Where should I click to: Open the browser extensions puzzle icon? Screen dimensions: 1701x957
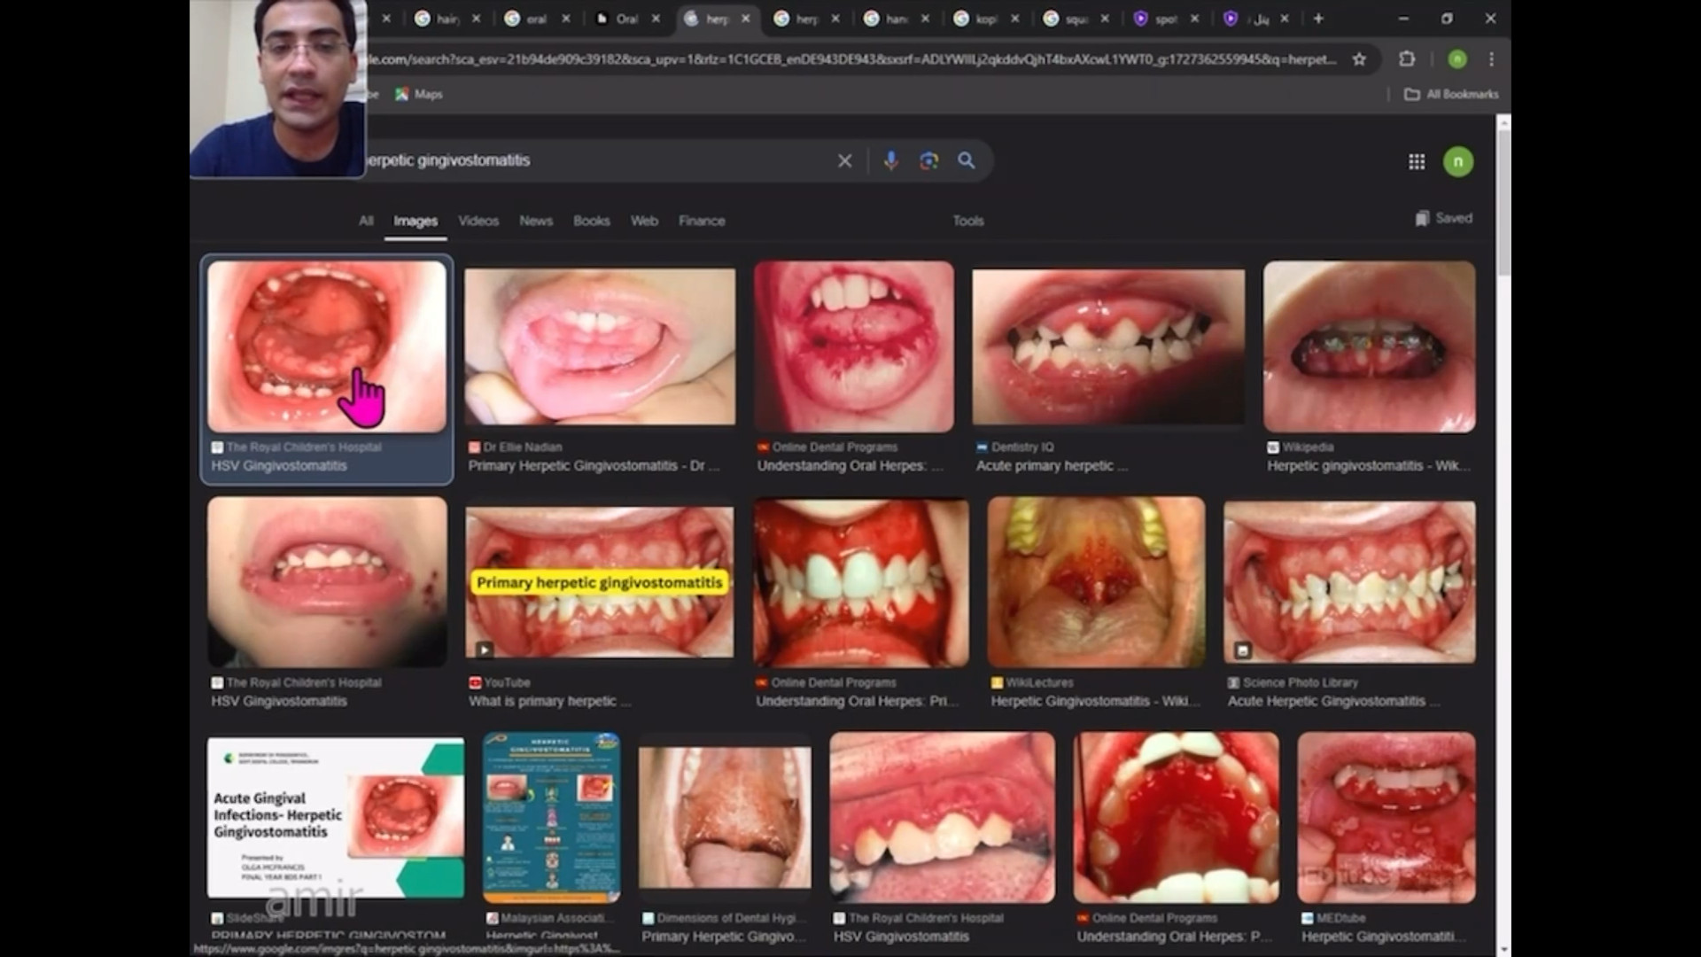point(1407,59)
